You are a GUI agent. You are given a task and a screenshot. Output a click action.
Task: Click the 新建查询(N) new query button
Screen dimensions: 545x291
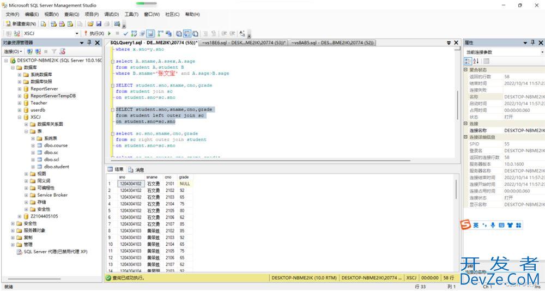(x=21, y=24)
